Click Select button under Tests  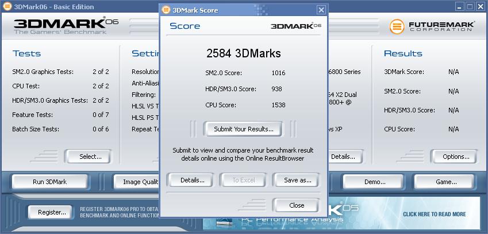point(90,157)
